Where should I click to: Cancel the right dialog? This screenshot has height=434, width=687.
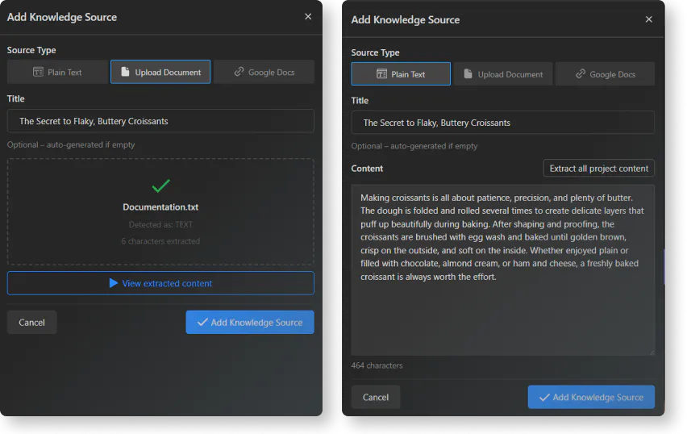coord(376,397)
